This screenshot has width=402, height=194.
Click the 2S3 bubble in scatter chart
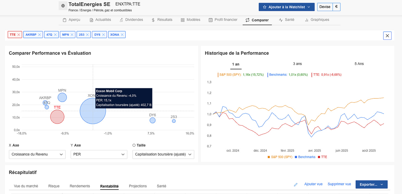pyautogui.click(x=174, y=121)
